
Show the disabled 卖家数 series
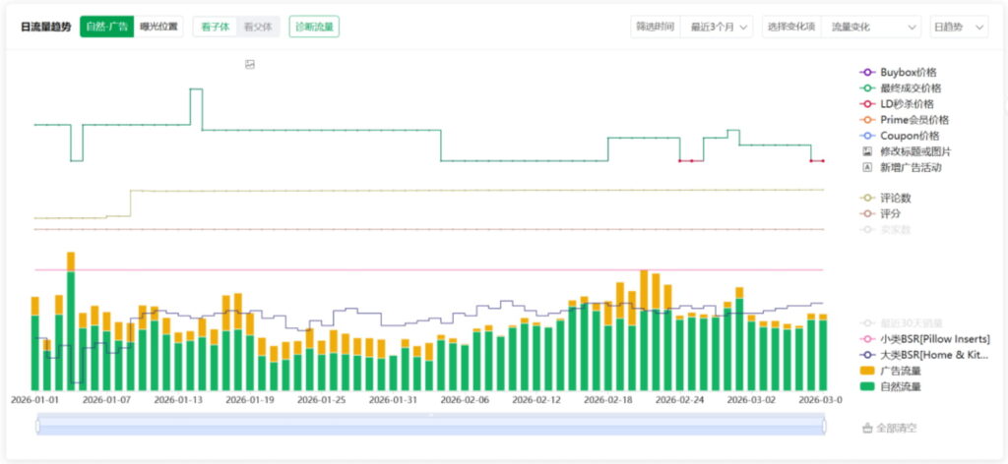point(867,229)
